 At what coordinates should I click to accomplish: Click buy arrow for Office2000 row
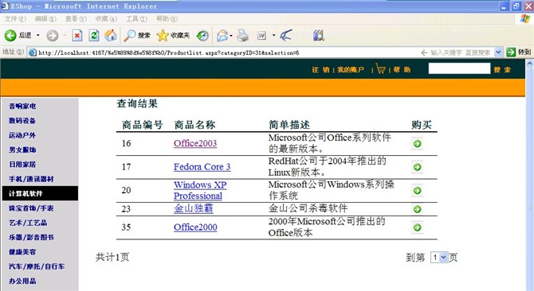pyautogui.click(x=417, y=227)
